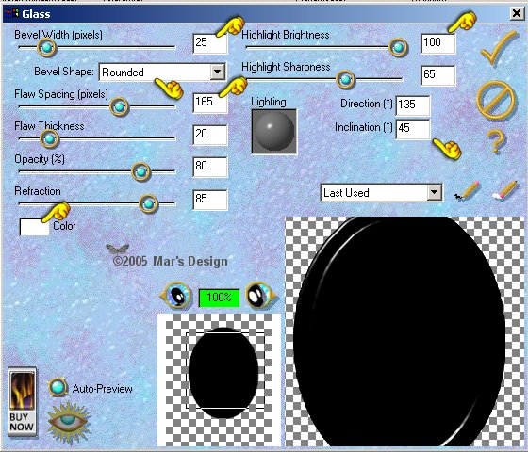Zoom in the preview with the right eye icon
The height and width of the screenshot is (452, 528).
259,296
